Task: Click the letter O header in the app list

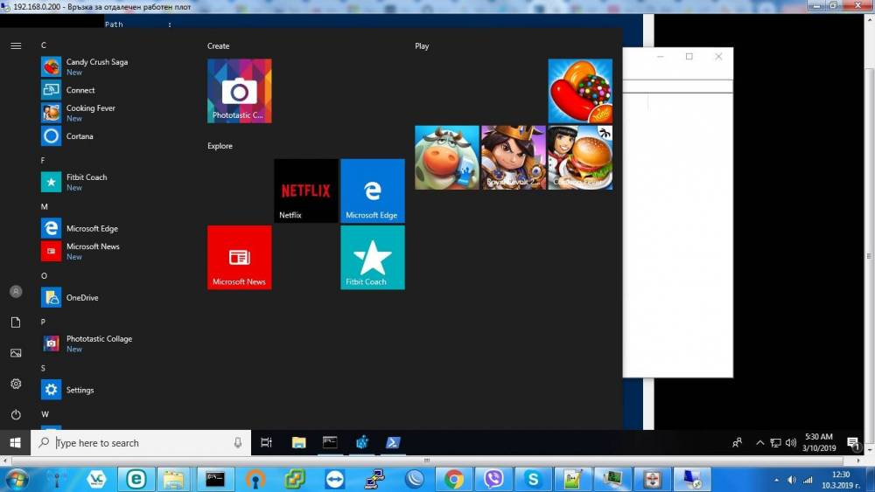Action: [x=44, y=276]
